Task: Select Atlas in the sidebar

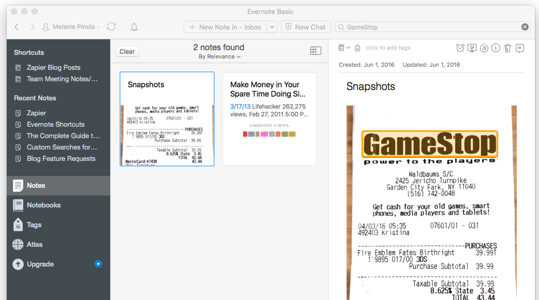Action: 58,244
